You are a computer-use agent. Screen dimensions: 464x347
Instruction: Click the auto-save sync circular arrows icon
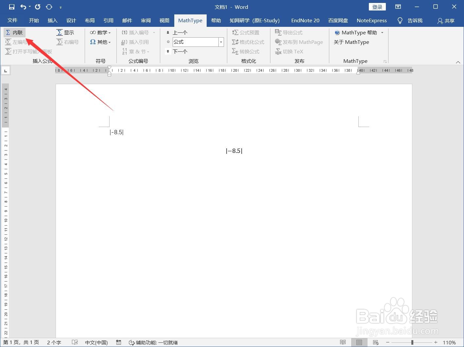(49, 7)
